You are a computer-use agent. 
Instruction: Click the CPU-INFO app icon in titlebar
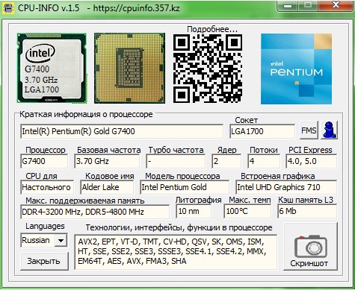pos(7,7)
